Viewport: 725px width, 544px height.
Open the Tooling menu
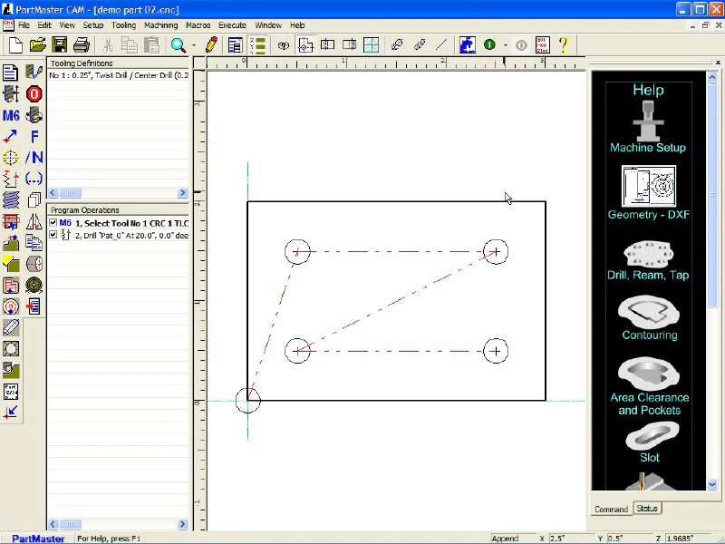pos(123,25)
